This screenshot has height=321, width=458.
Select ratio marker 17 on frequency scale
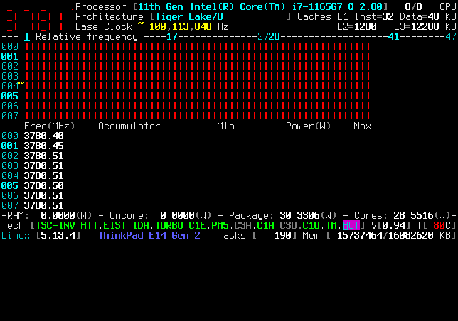(x=172, y=37)
